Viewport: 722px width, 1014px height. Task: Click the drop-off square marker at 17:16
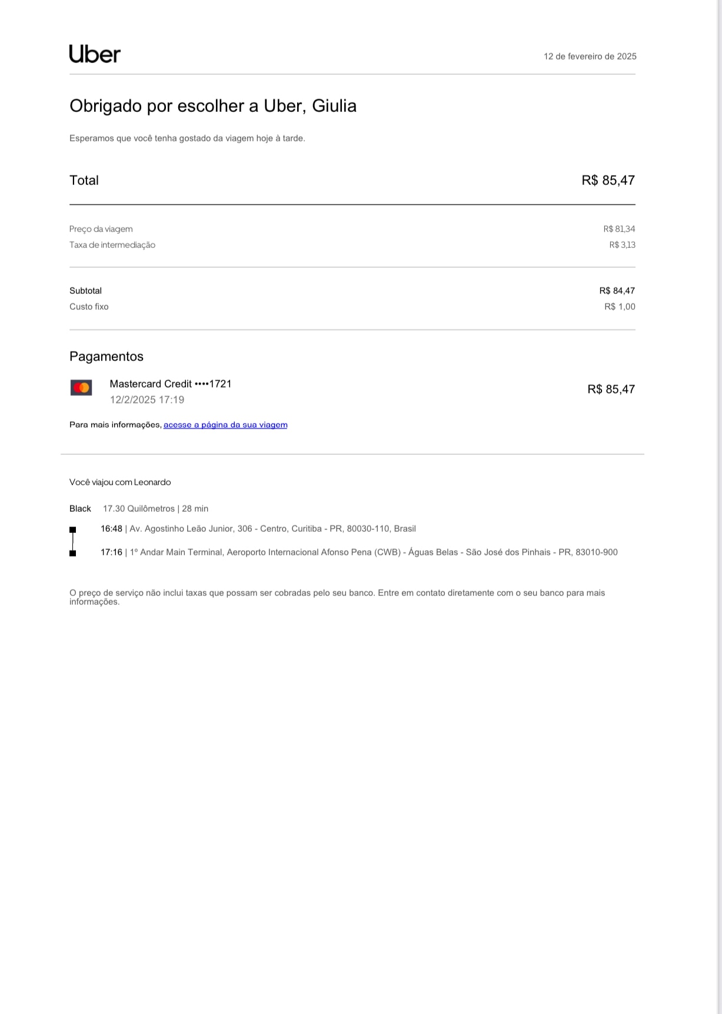click(x=73, y=554)
